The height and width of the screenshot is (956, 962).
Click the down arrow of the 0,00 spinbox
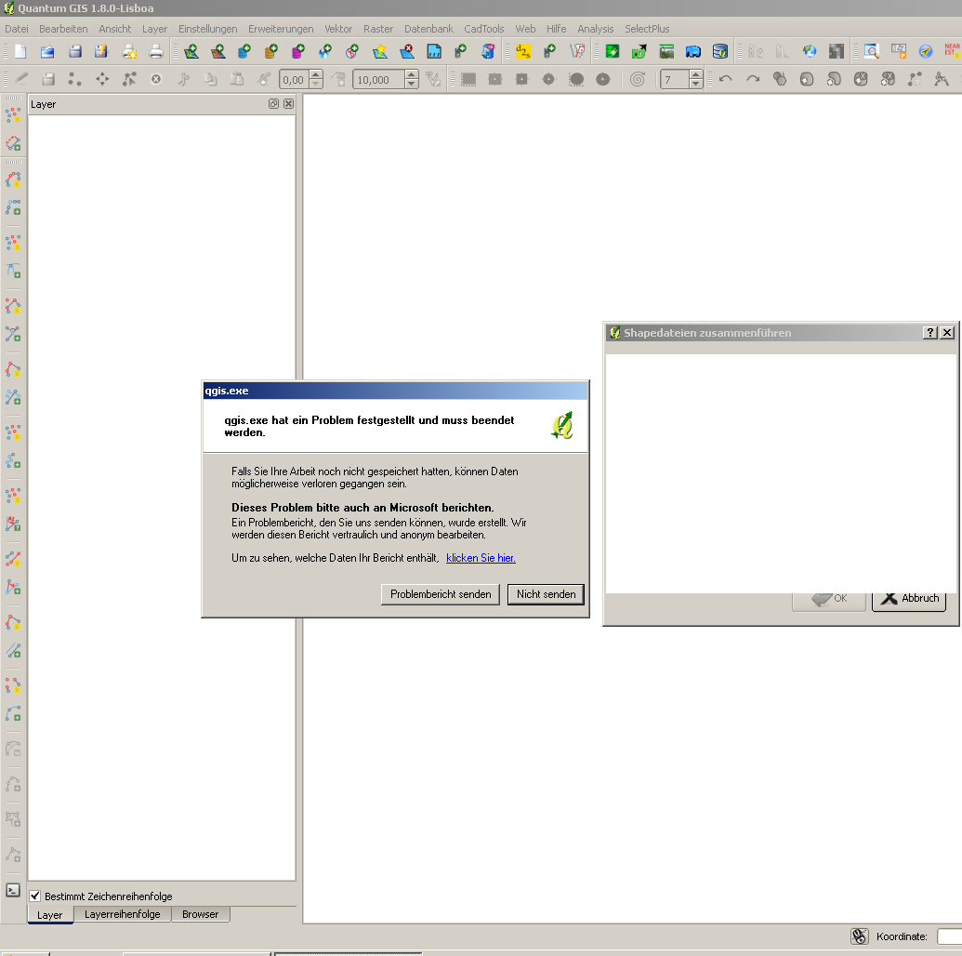316,84
